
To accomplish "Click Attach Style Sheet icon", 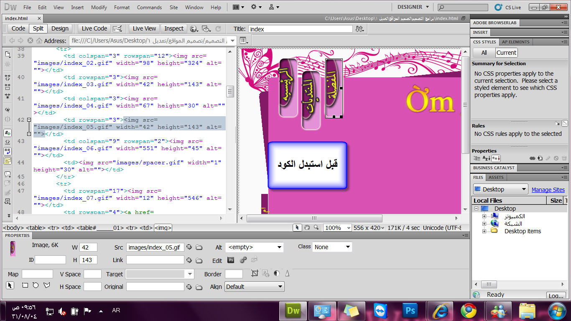I will pyautogui.click(x=532, y=158).
